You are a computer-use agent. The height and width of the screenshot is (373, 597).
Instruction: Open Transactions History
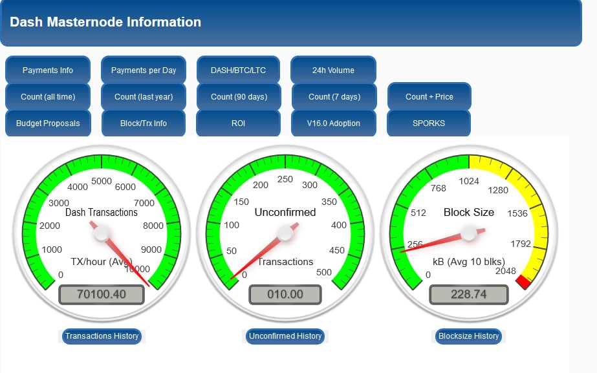(x=102, y=336)
